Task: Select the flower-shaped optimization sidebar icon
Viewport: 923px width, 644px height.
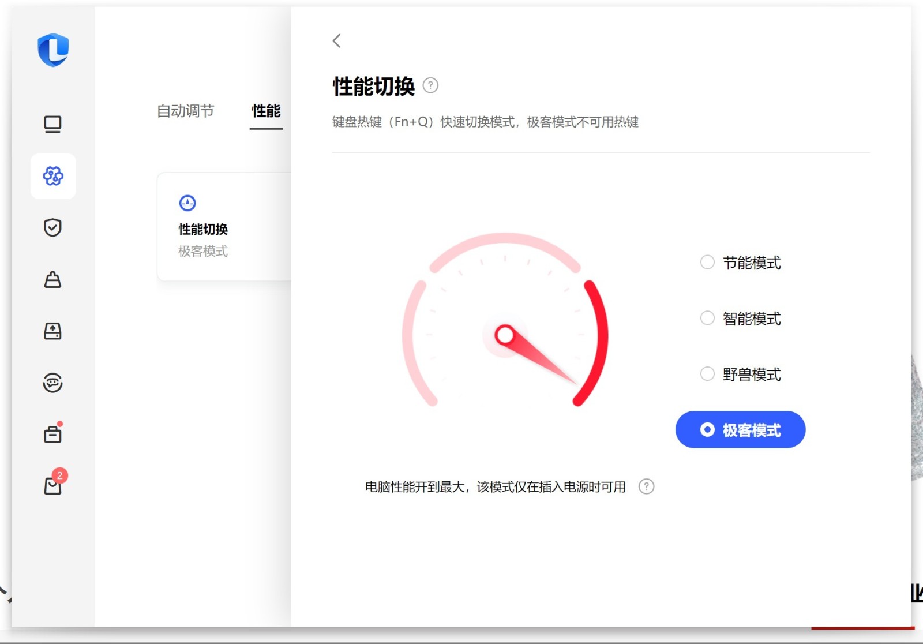Action: pyautogui.click(x=53, y=176)
